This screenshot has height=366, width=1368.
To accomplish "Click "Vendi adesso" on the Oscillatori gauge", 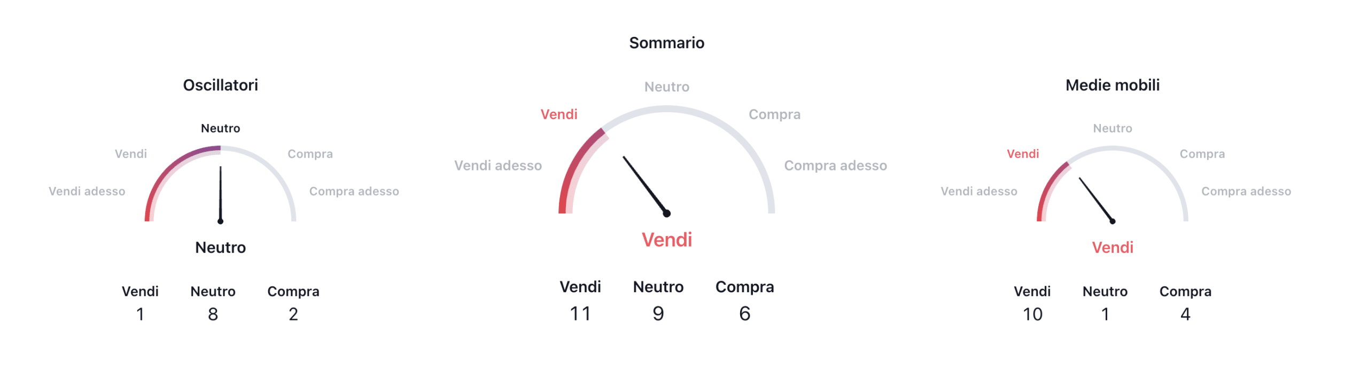I will (87, 191).
